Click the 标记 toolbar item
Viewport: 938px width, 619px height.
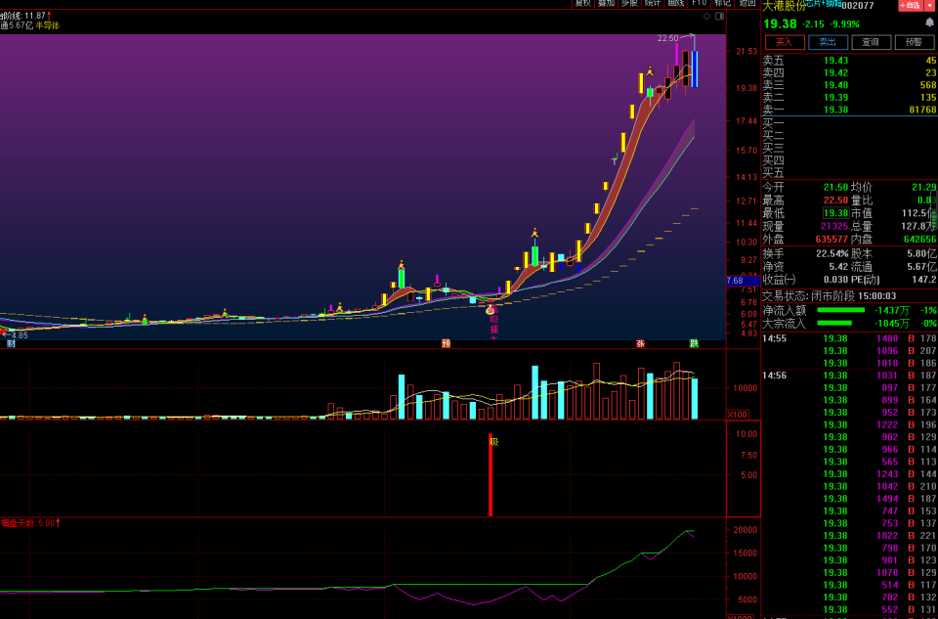pyautogui.click(x=723, y=3)
